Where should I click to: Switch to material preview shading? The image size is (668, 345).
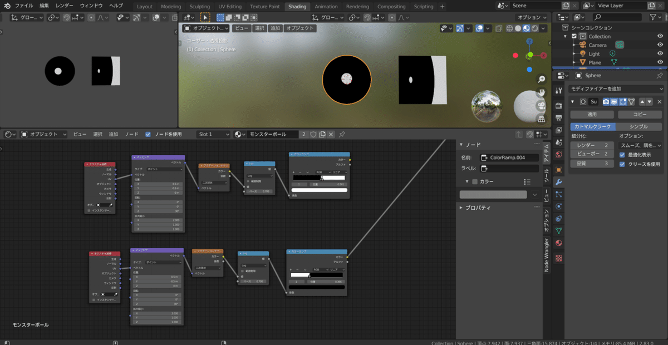(x=526, y=28)
